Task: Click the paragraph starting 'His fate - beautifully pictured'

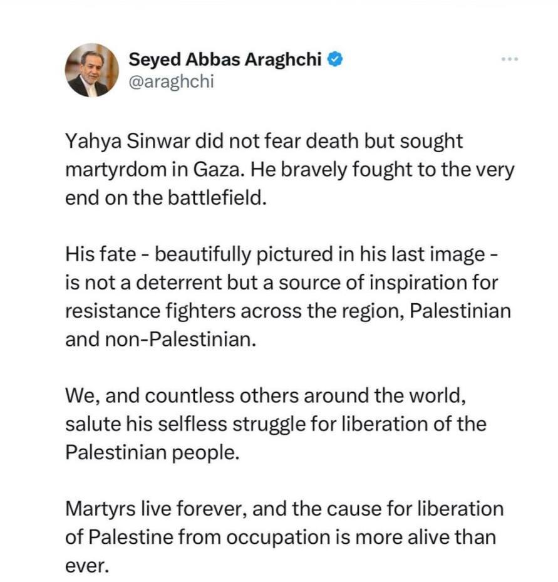Action: click(x=288, y=297)
